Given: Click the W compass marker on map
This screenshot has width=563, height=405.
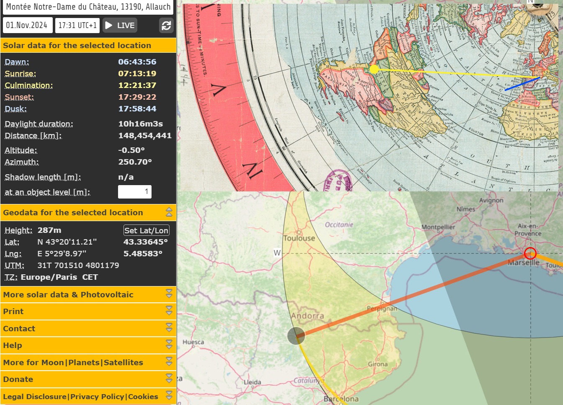Looking at the screenshot, I should (277, 253).
